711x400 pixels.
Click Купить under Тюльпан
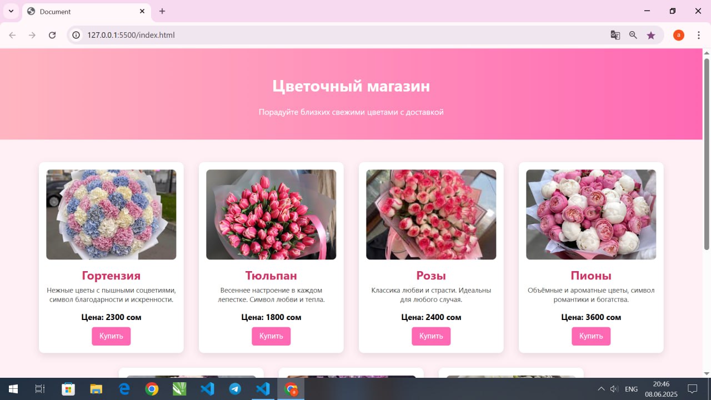271,336
